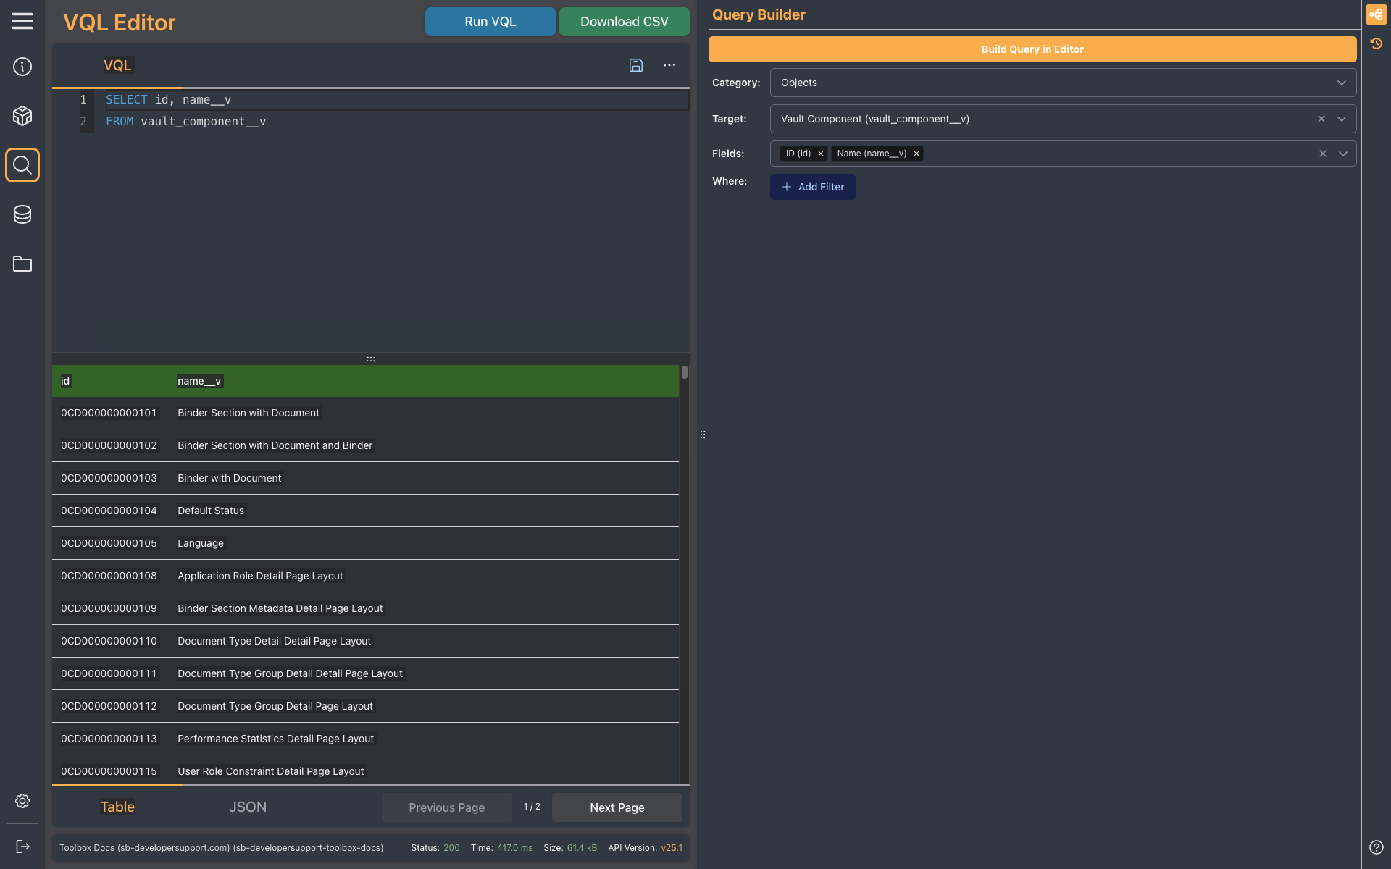This screenshot has width=1391, height=869.
Task: Expand the Fields dropdown chevron
Action: pos(1343,154)
